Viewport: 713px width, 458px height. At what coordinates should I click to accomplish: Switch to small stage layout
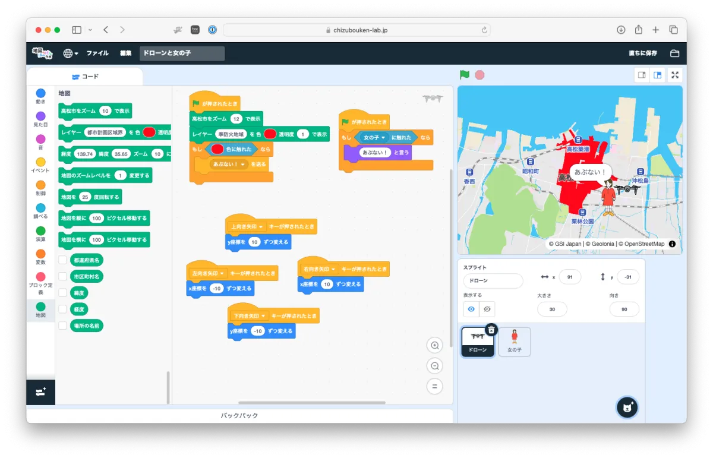[642, 75]
